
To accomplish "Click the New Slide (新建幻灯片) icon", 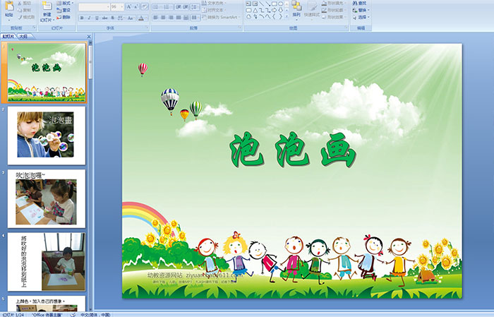I will (47, 6).
